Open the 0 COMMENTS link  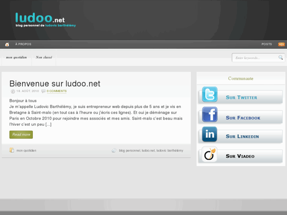[56, 91]
